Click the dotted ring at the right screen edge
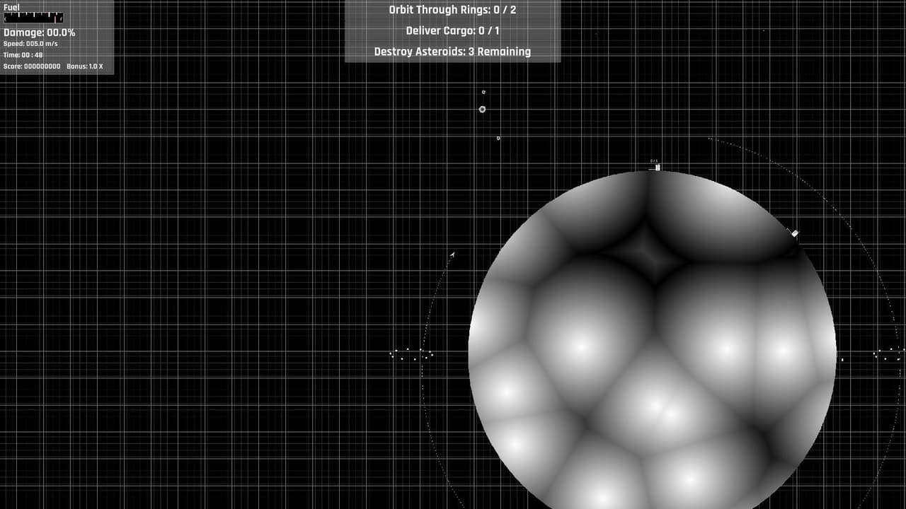The height and width of the screenshot is (509, 906). (x=889, y=353)
